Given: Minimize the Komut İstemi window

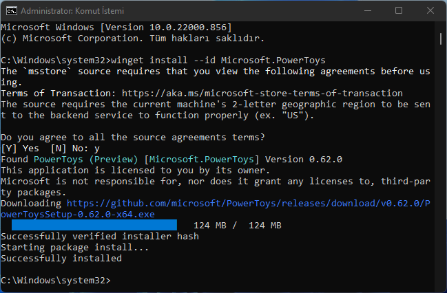Looking at the screenshot, I should point(368,11).
